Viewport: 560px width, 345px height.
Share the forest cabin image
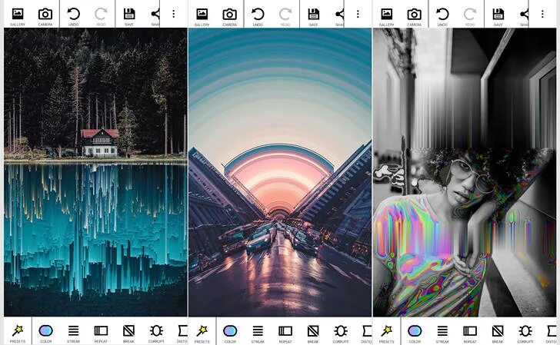tap(155, 17)
